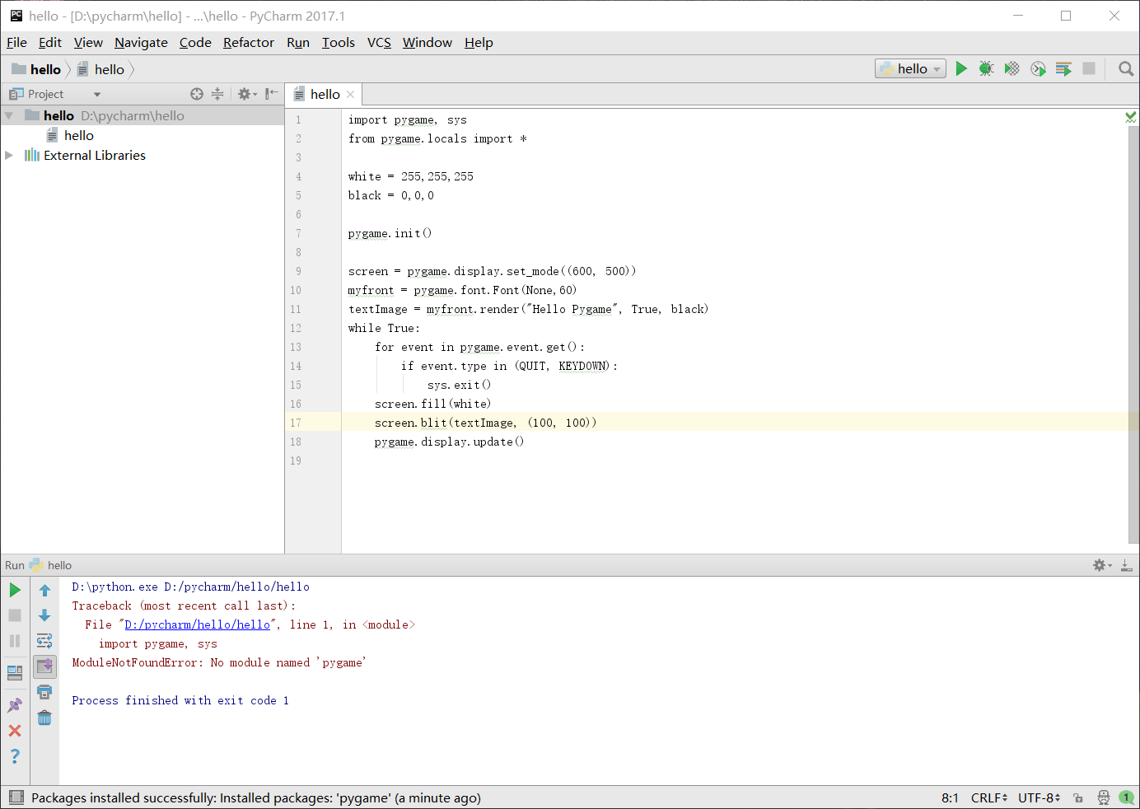Open the Navigate menu
This screenshot has width=1140, height=809.
tap(141, 43)
